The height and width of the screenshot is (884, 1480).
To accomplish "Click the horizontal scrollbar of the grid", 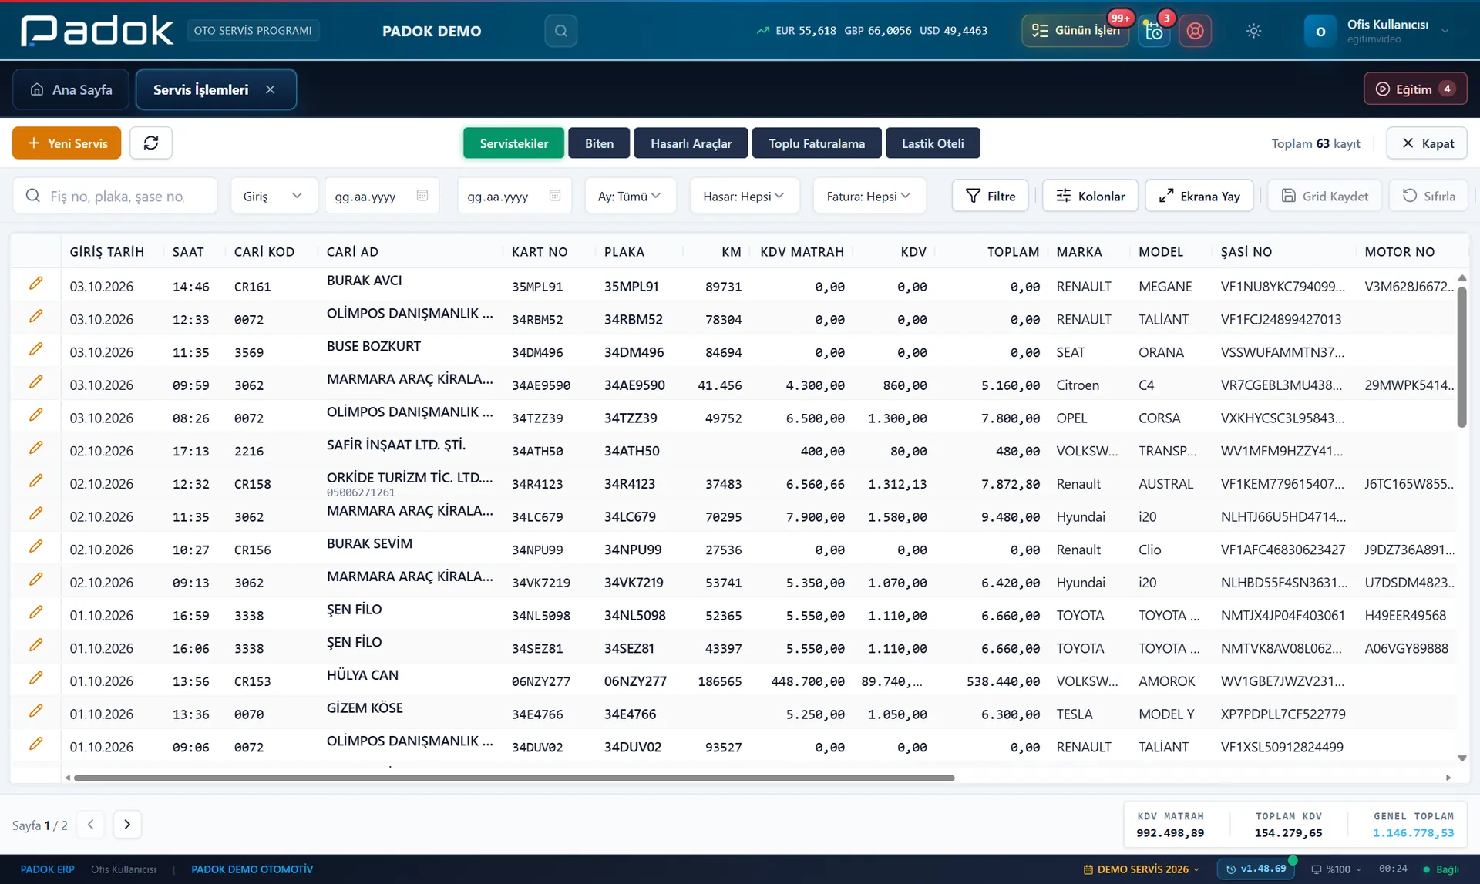I will coord(514,778).
